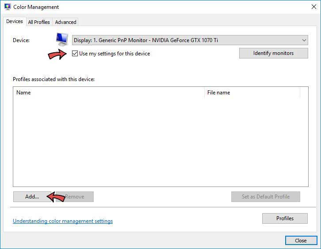Image resolution: width=321 pixels, height=249 pixels.
Task: Switch to the Devices tab
Action: pyautogui.click(x=14, y=21)
